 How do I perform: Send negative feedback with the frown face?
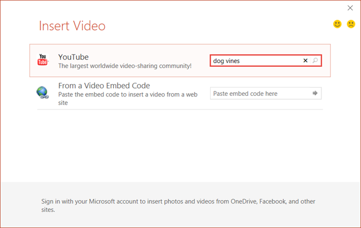click(x=351, y=24)
